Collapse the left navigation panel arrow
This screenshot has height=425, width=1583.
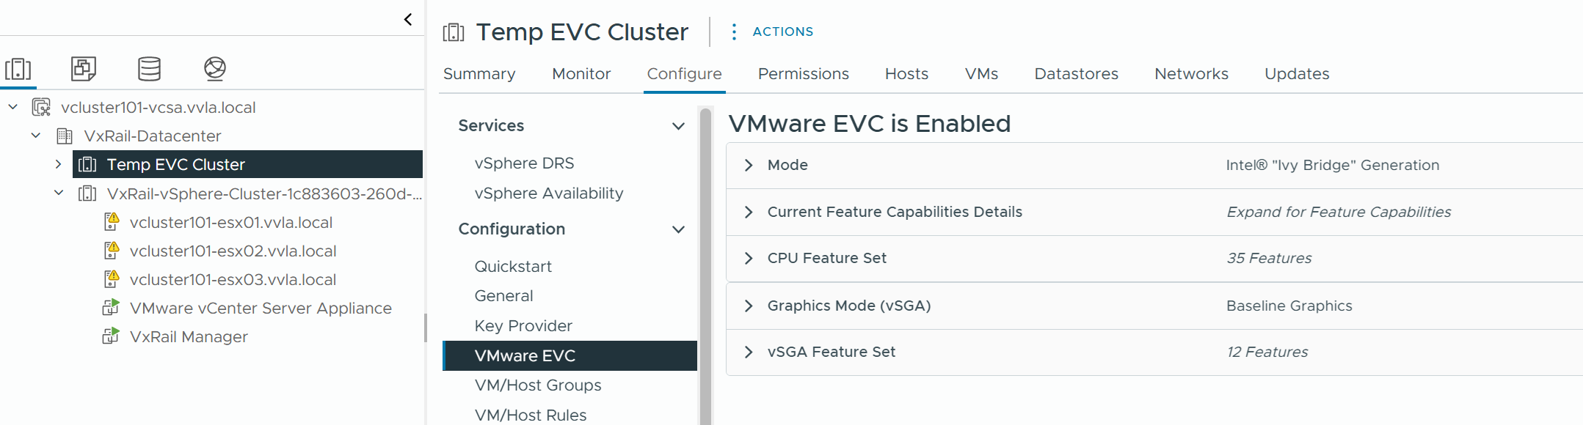pyautogui.click(x=408, y=20)
